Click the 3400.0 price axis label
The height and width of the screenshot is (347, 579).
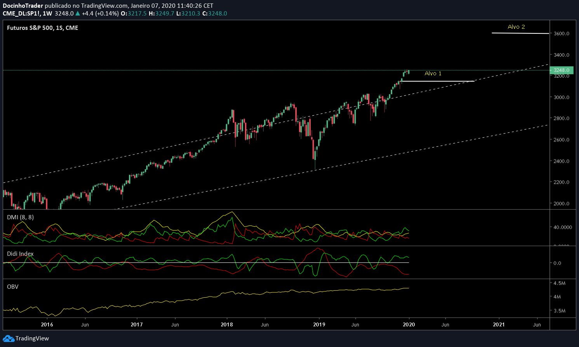click(x=562, y=55)
